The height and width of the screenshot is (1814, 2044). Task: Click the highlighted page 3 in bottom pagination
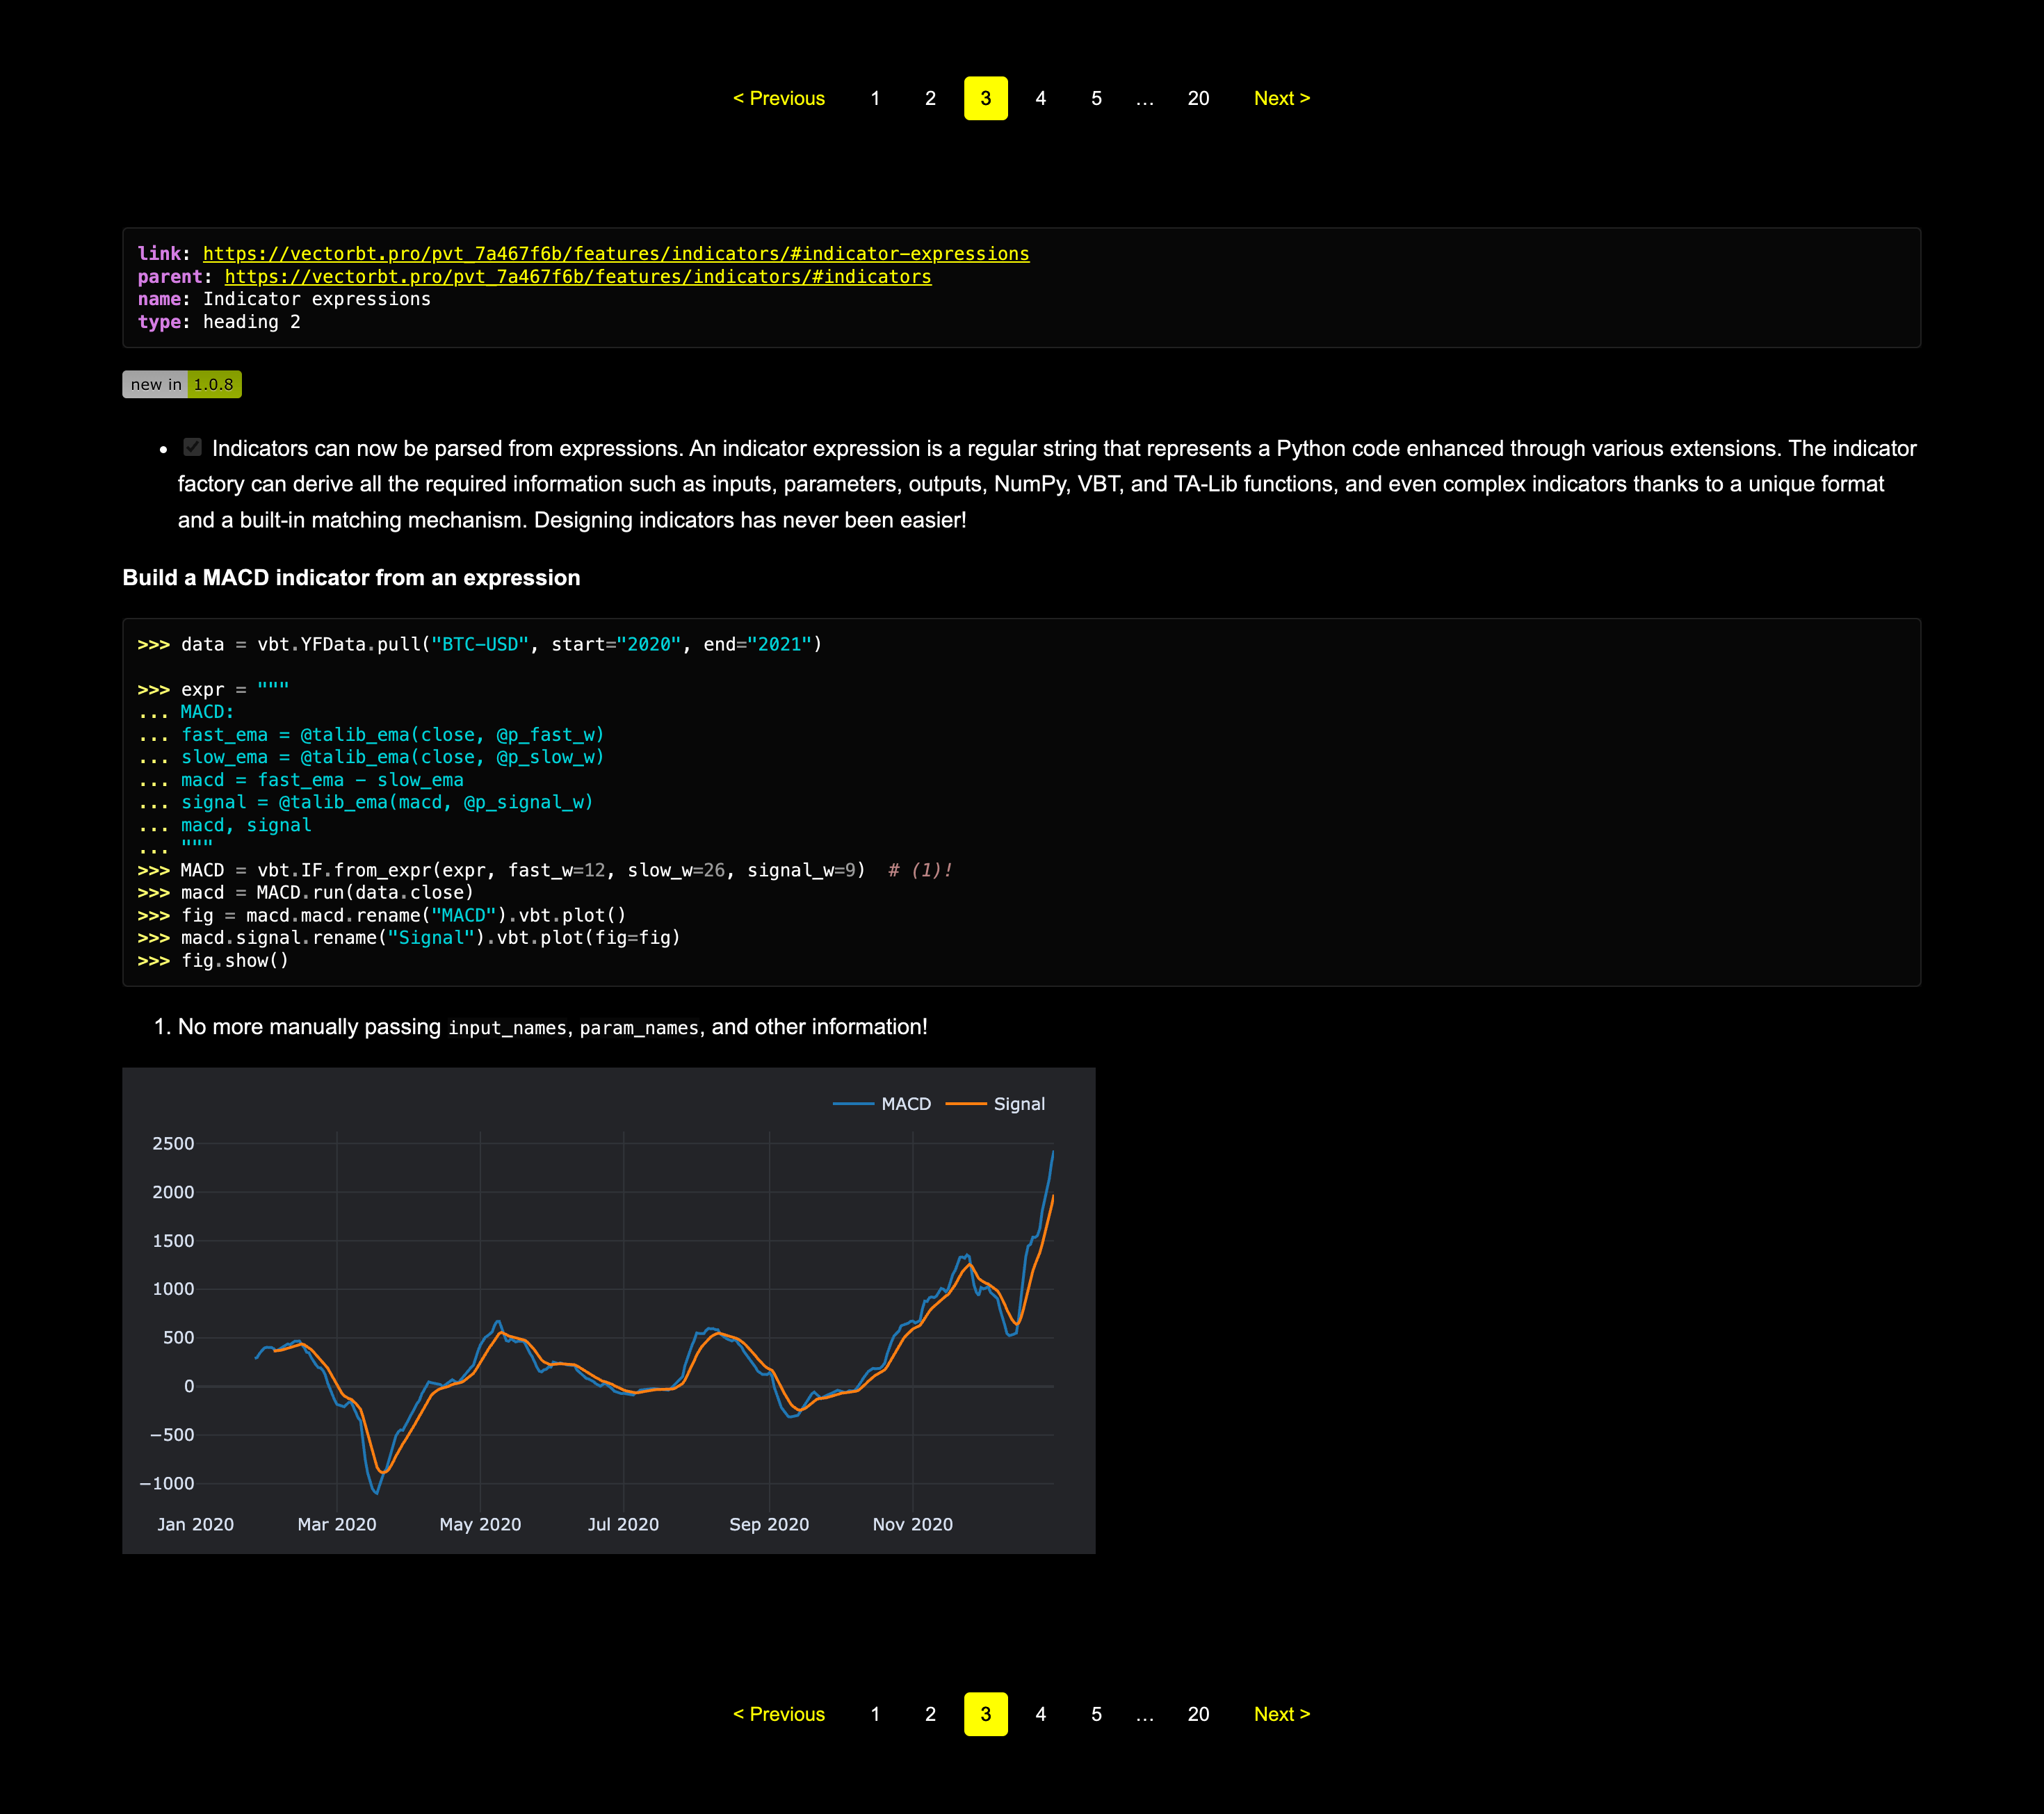point(985,1713)
